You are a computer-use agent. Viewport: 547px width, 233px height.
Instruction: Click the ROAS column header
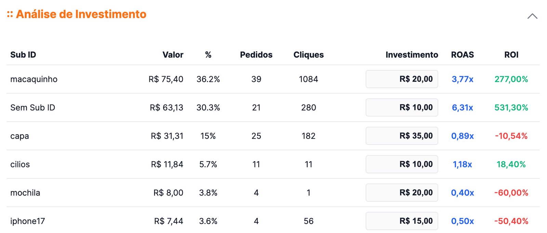tap(462, 55)
